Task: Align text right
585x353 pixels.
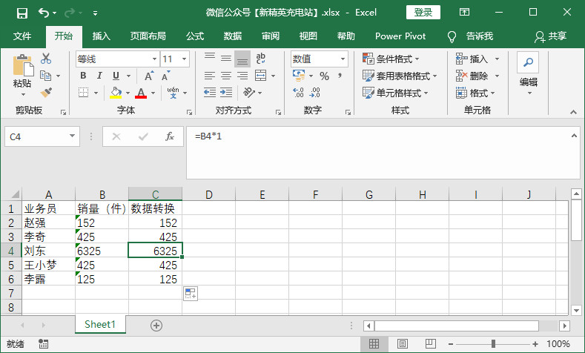Action: (x=242, y=76)
